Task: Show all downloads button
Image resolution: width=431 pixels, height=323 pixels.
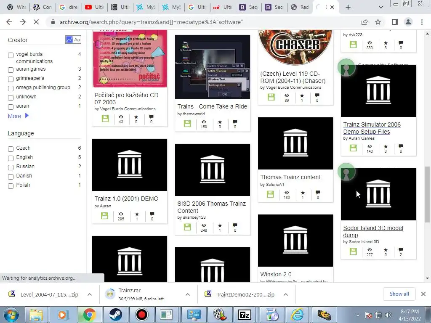Action: pyautogui.click(x=399, y=294)
